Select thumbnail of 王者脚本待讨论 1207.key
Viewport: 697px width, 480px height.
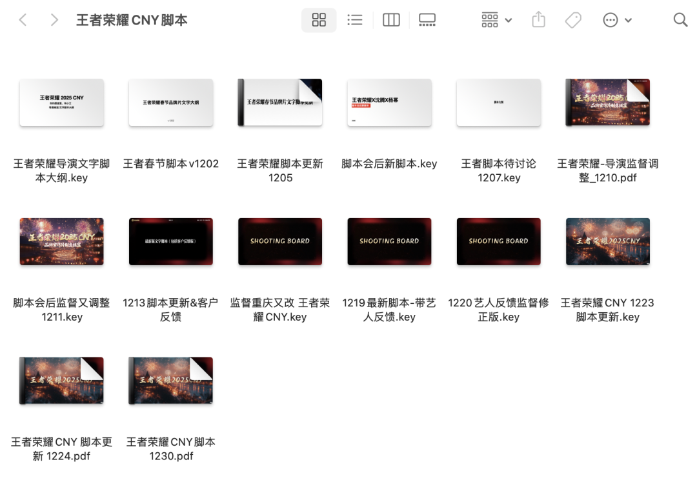point(499,103)
